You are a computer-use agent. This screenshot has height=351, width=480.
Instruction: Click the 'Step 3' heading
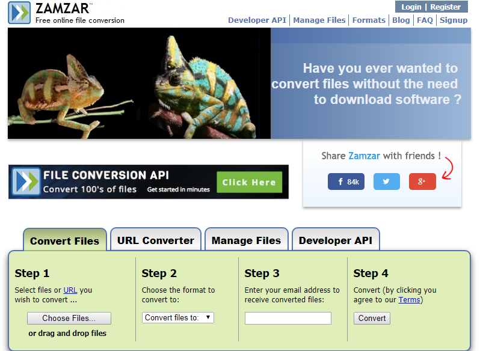(x=262, y=273)
